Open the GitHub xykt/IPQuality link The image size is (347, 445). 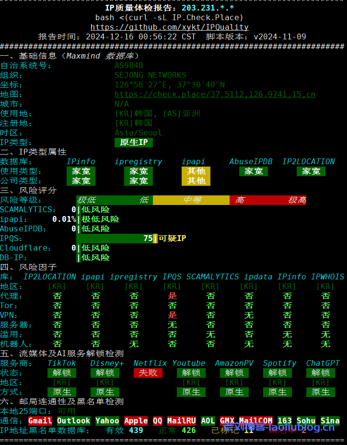pos(169,27)
